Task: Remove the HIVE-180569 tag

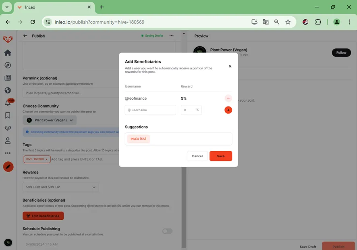Action: 46,159
